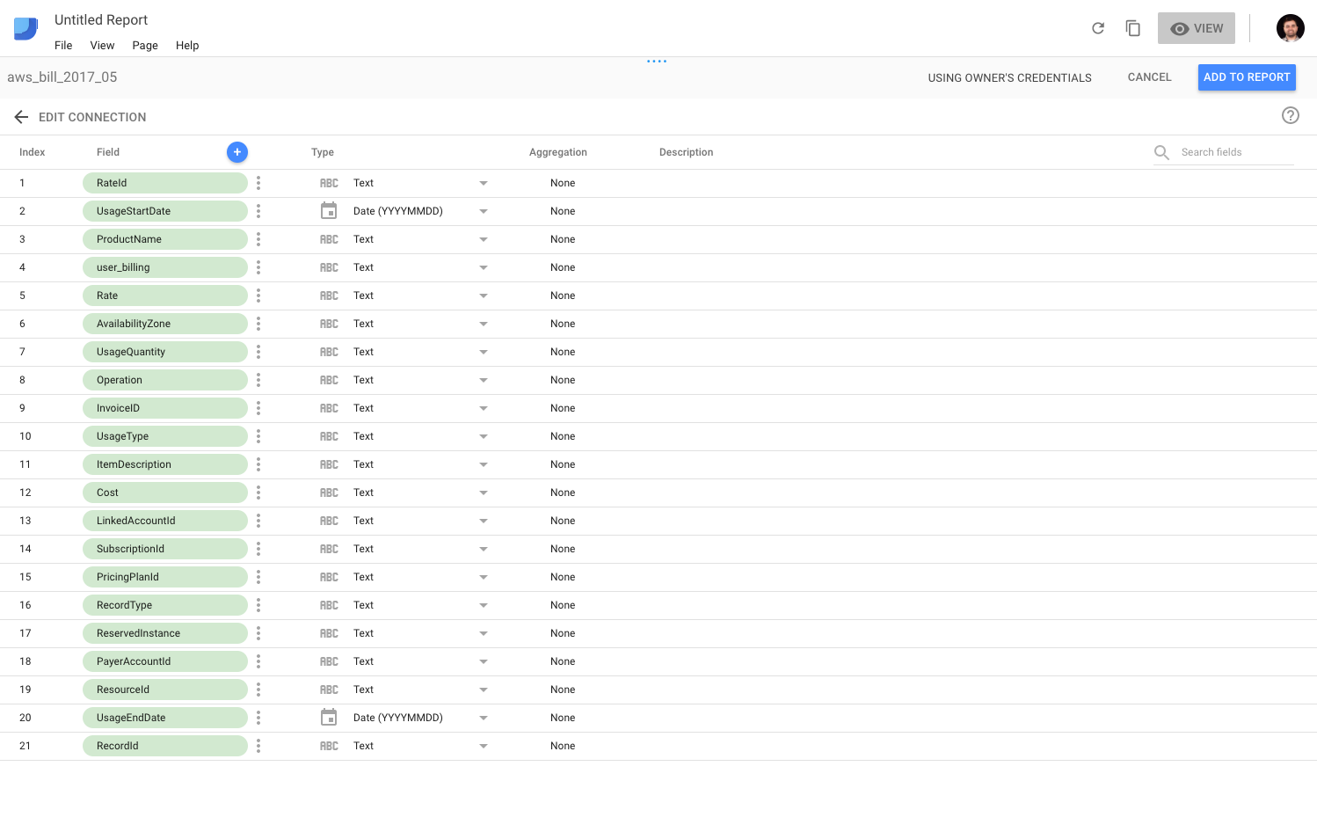Expand the type dropdown for ProductName
1317x832 pixels.
[x=484, y=239]
